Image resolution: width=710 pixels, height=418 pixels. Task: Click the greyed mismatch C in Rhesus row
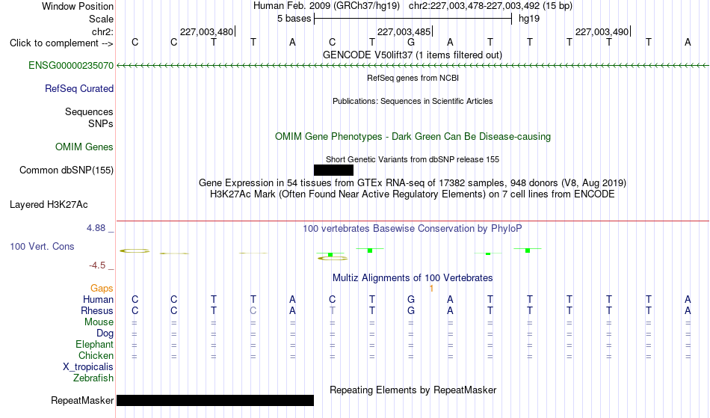(253, 310)
